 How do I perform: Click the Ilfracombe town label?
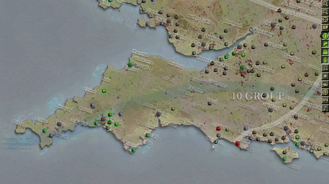pos(140,53)
